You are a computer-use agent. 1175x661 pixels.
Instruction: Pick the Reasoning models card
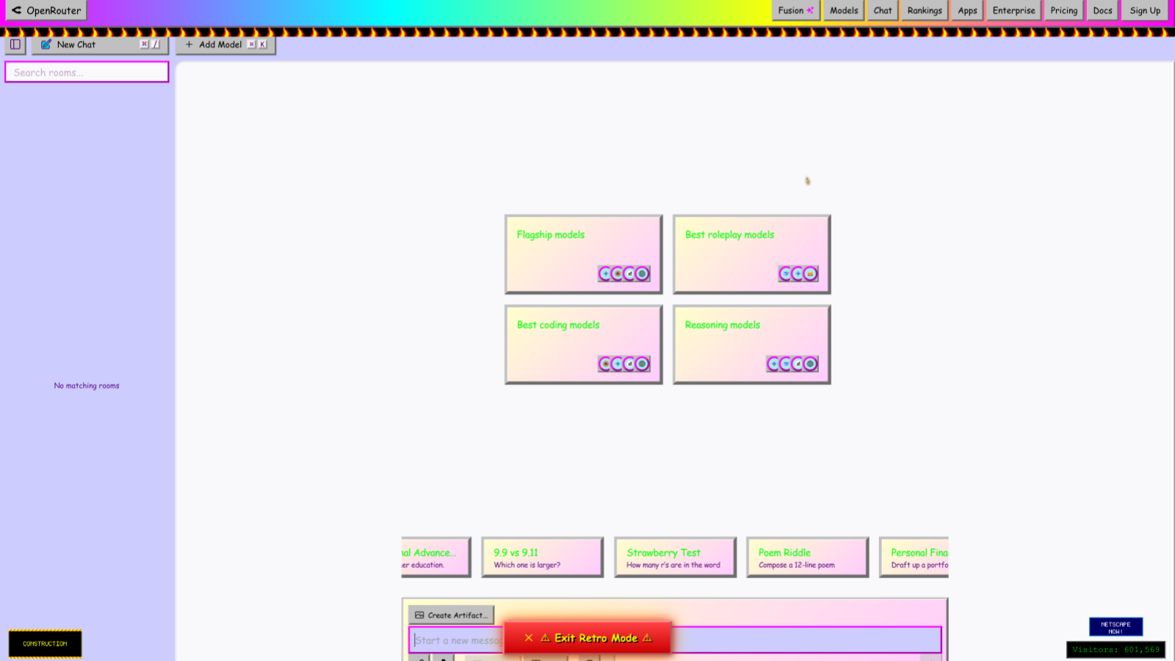tap(751, 344)
